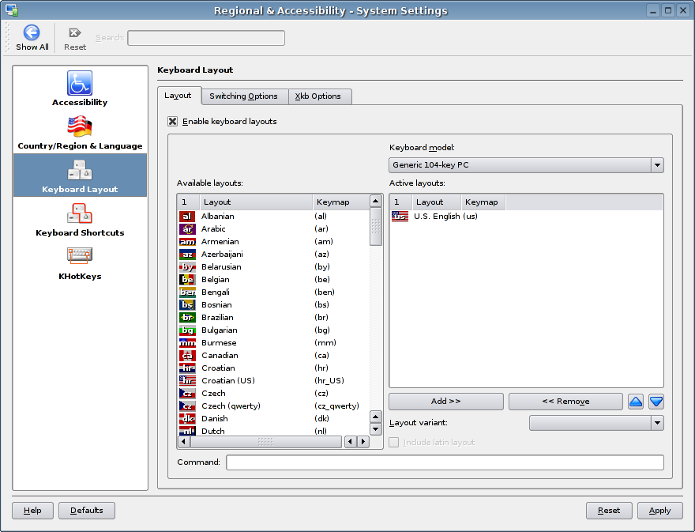The image size is (695, 532).
Task: Open the Layout variant dropdown
Action: 596,423
